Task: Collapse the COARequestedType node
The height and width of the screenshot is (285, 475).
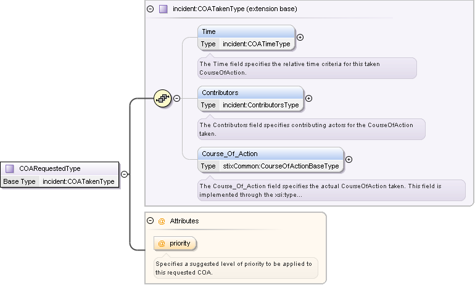Action: [124, 175]
